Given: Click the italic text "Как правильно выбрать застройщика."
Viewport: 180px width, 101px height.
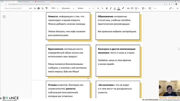Looking at the screenshot, I should point(117,31).
